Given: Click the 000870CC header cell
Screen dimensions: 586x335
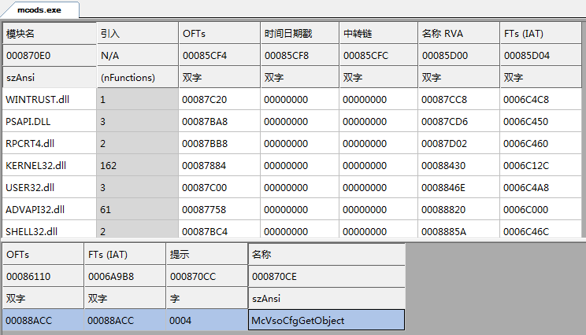Looking at the screenshot, I should (x=206, y=277).
